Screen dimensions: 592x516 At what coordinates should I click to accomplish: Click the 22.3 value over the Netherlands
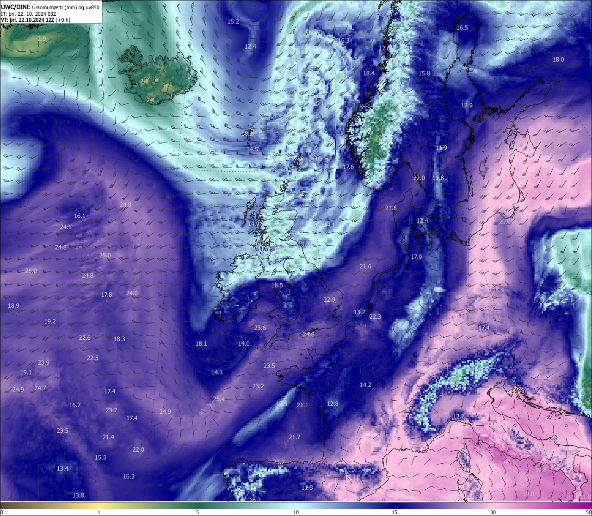coord(375,317)
